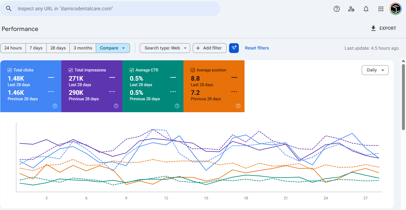Uncheck the Total impressions checkbox

click(71, 70)
